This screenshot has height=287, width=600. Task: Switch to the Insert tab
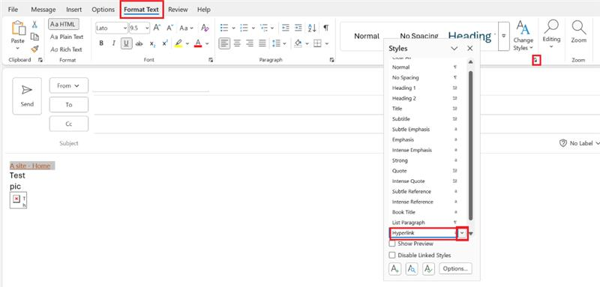73,10
